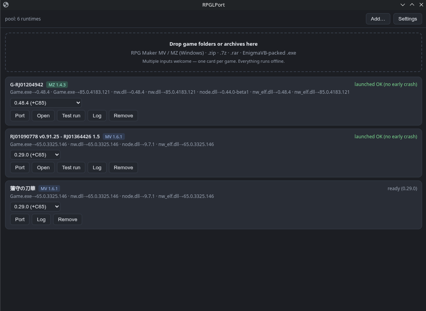
Task: Expand runtime dropdown for RJ01090778 card
Action: tap(35, 155)
